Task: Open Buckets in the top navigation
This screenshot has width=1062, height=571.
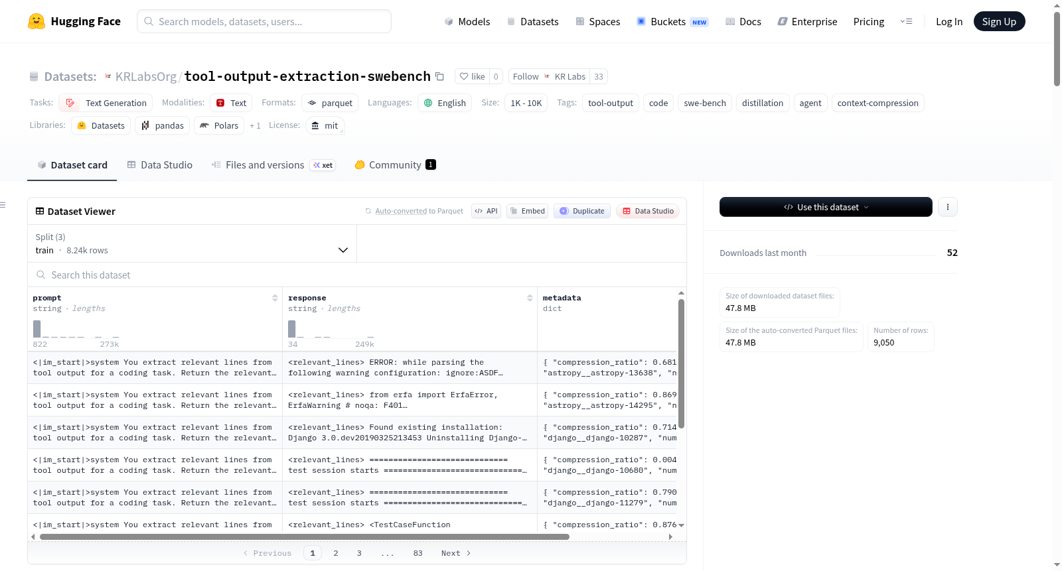Action: tap(672, 22)
